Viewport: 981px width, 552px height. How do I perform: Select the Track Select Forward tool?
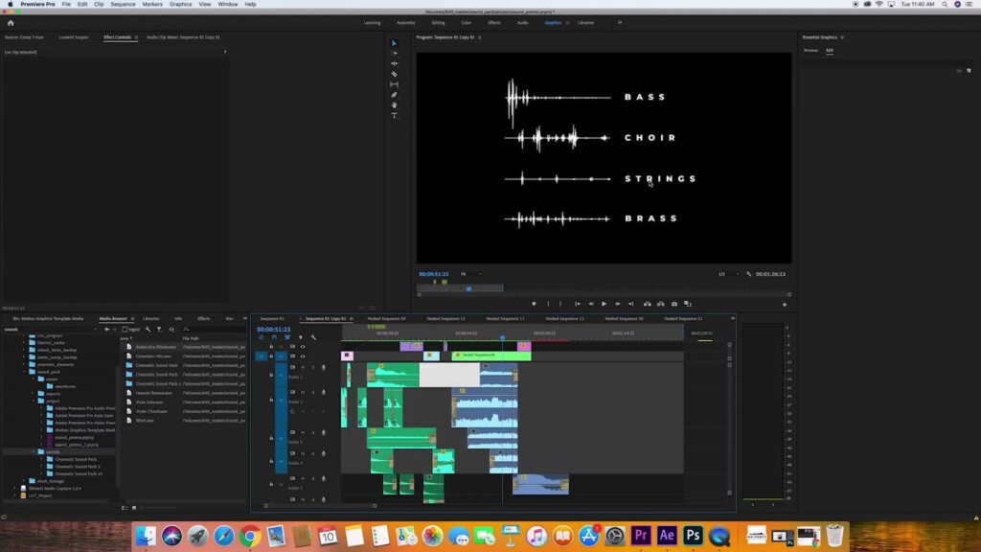pyautogui.click(x=394, y=54)
